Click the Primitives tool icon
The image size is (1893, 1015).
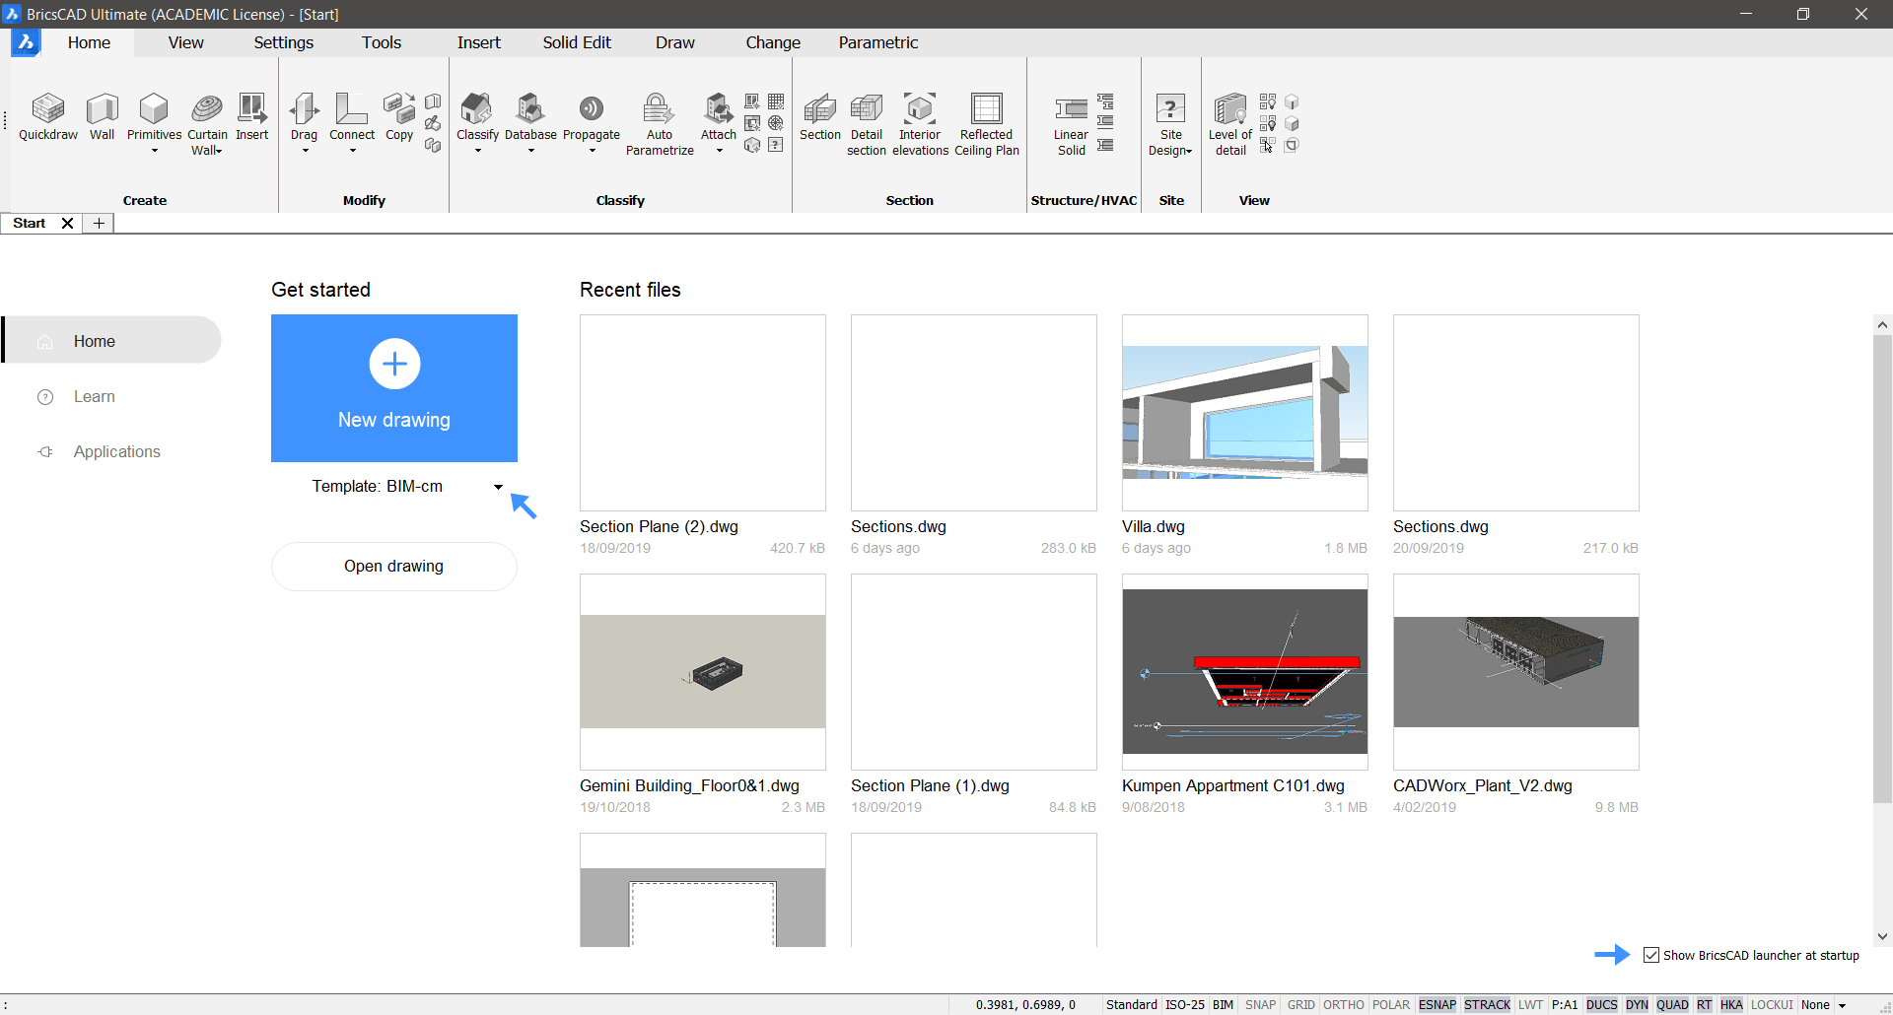[155, 108]
